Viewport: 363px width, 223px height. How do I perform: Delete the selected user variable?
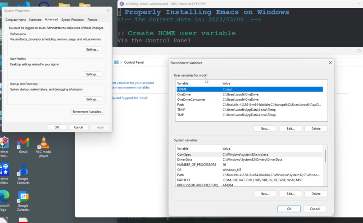(316, 129)
